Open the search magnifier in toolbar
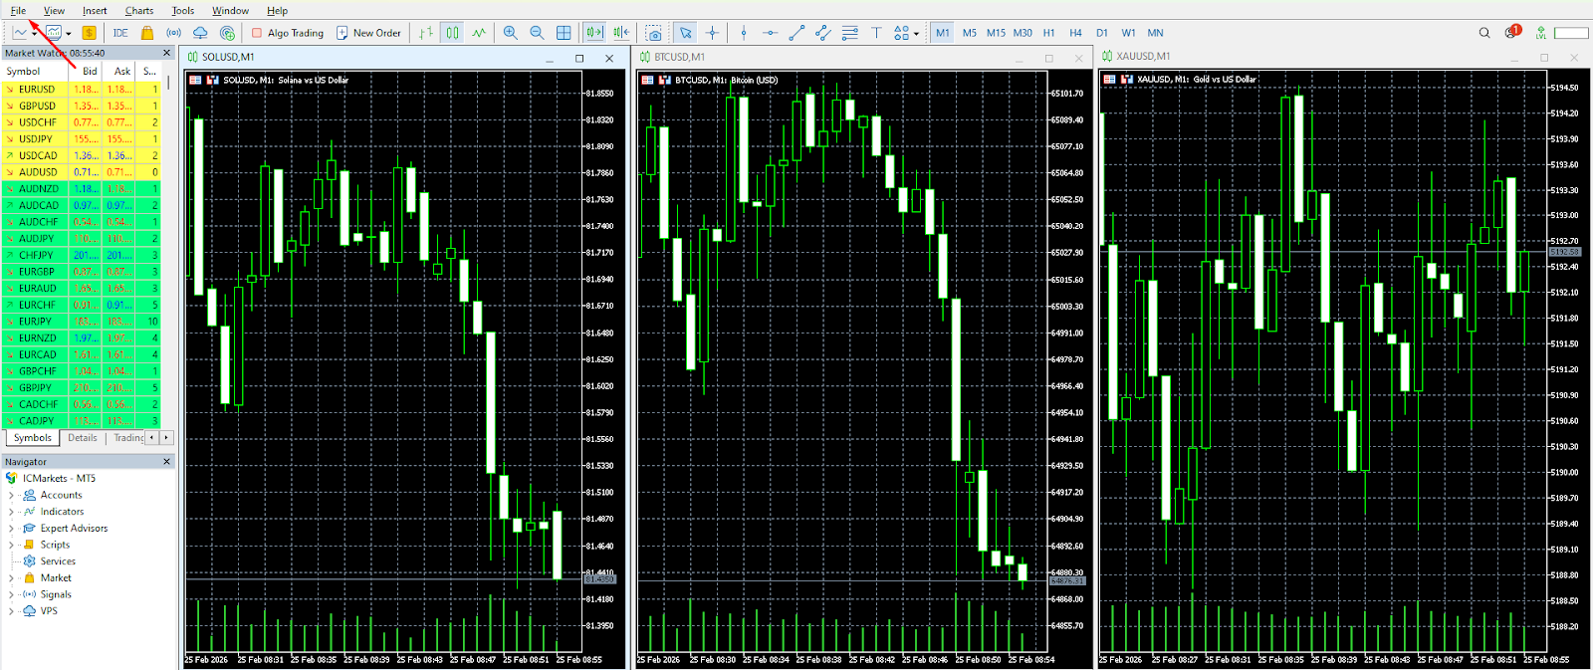This screenshot has height=670, width=1593. coord(1483,33)
